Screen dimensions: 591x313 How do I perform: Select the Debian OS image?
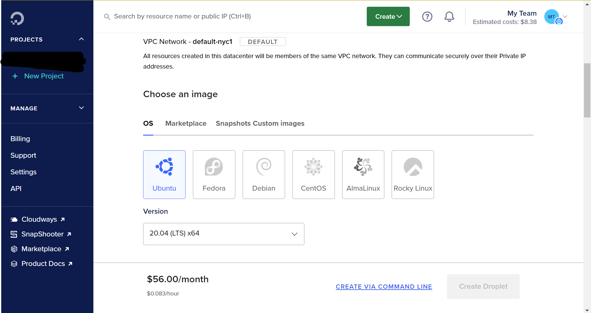pyautogui.click(x=264, y=175)
